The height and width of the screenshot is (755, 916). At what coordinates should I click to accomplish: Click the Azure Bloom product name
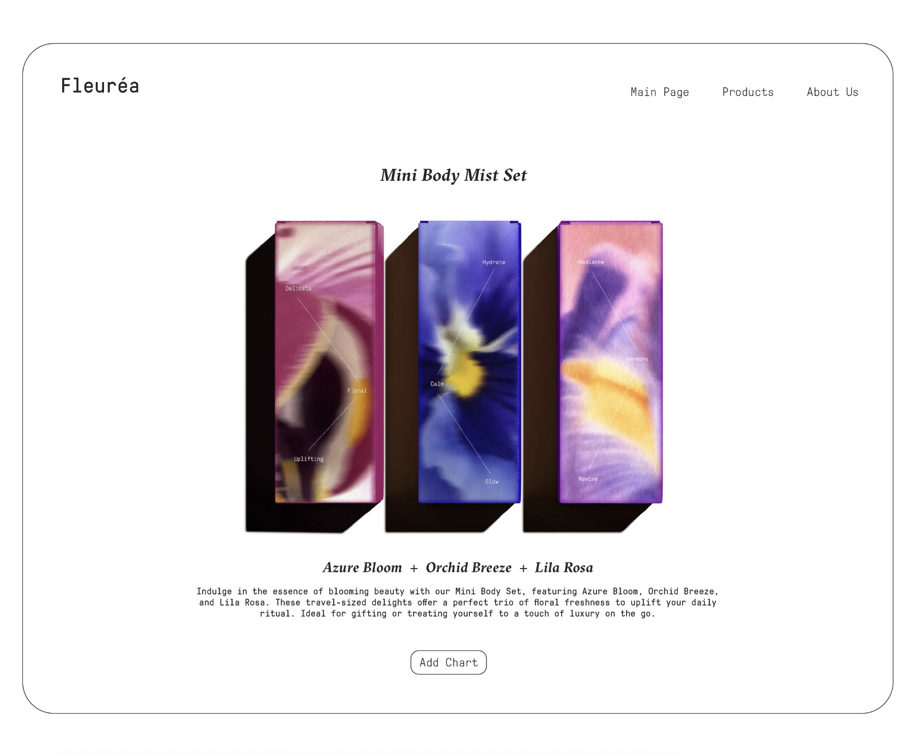[362, 568]
